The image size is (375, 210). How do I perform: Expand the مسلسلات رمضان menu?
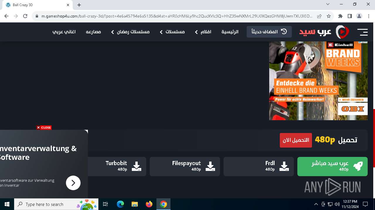[130, 32]
